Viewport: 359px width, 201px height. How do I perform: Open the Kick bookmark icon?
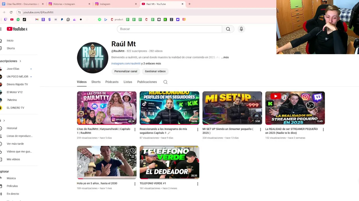(165, 20)
